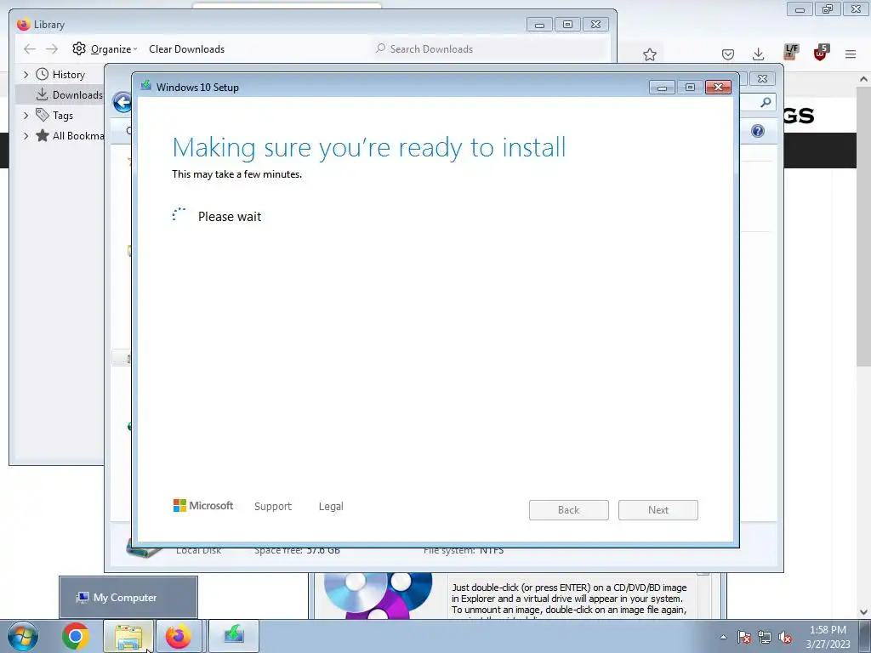This screenshot has width=871, height=653.
Task: Open Firefox hamburger menu
Action: click(x=851, y=54)
